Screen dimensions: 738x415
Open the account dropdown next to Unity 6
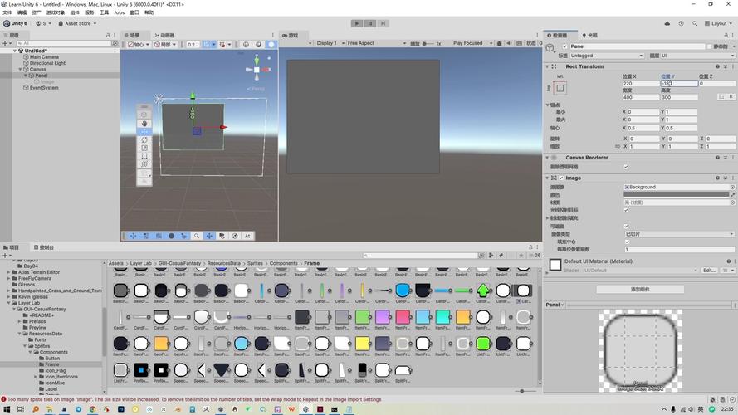[43, 23]
